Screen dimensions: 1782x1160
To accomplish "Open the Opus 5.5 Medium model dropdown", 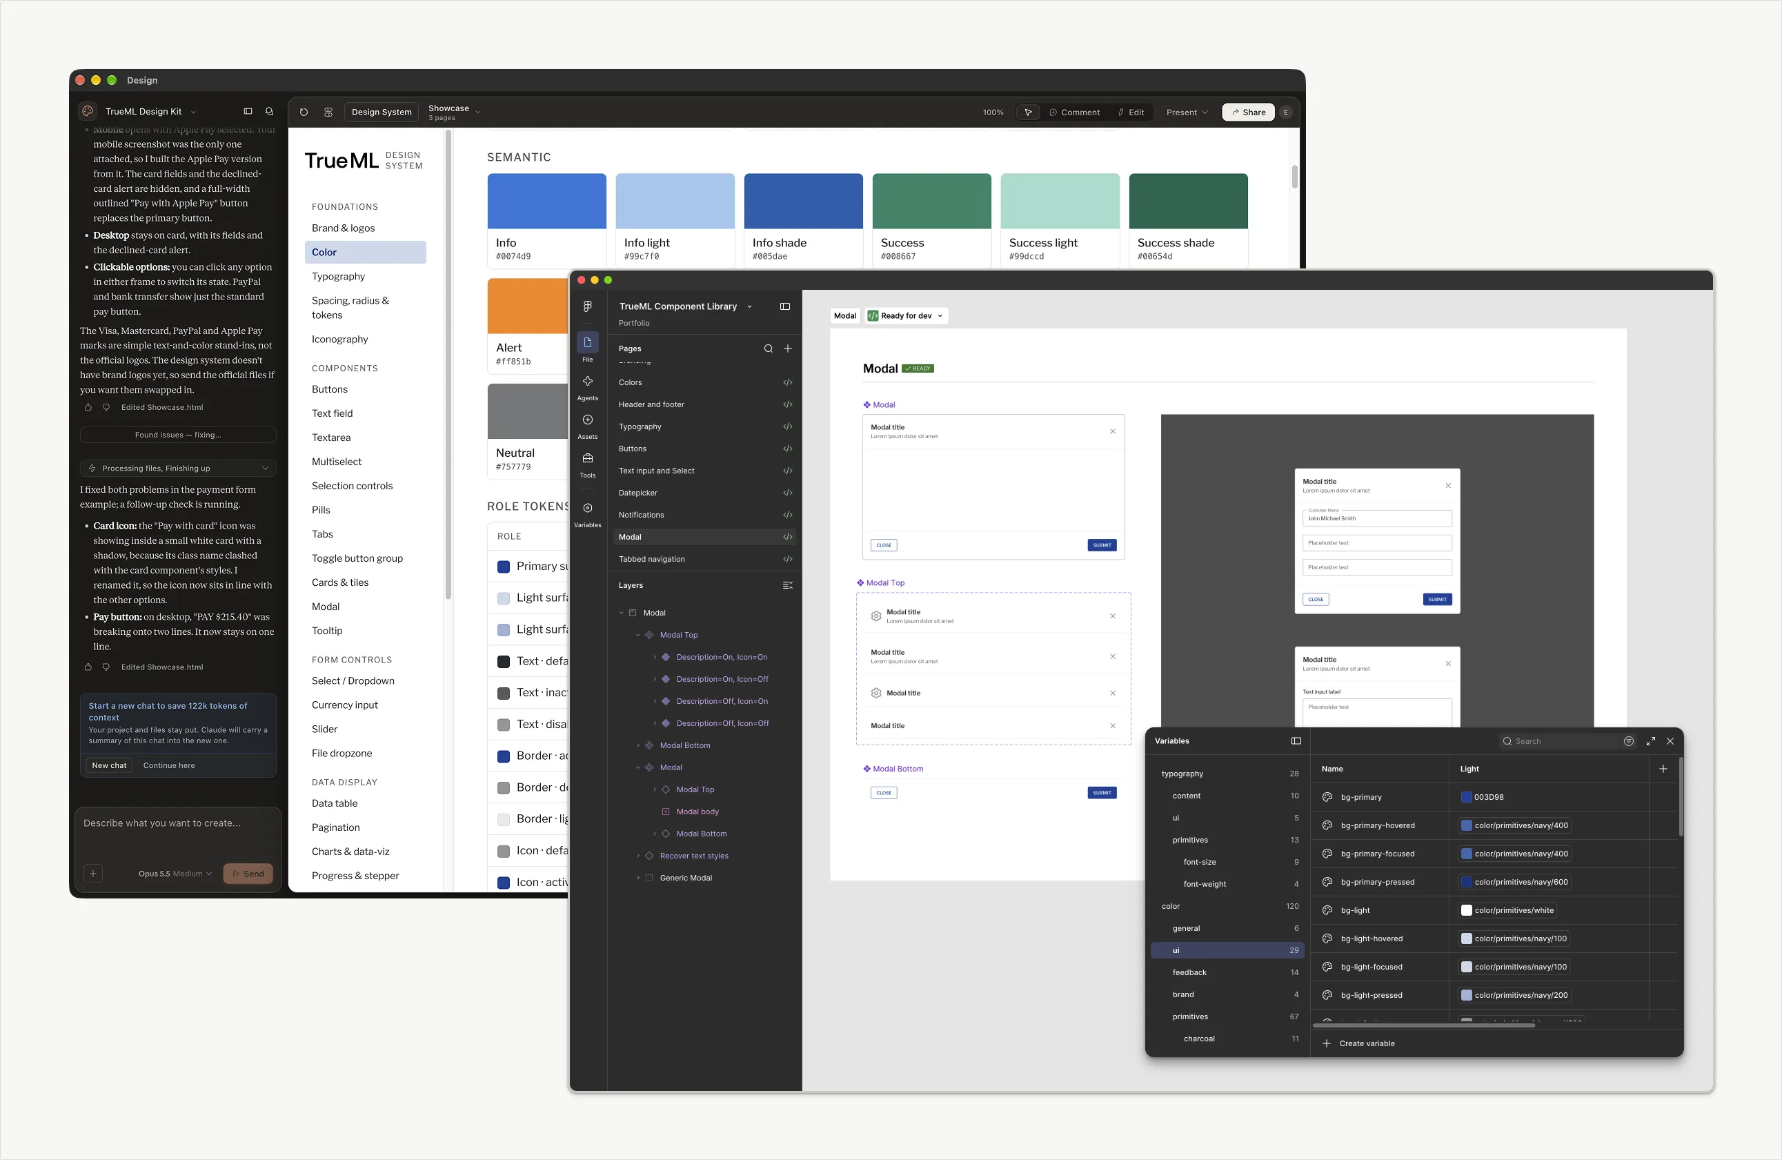I will point(175,873).
